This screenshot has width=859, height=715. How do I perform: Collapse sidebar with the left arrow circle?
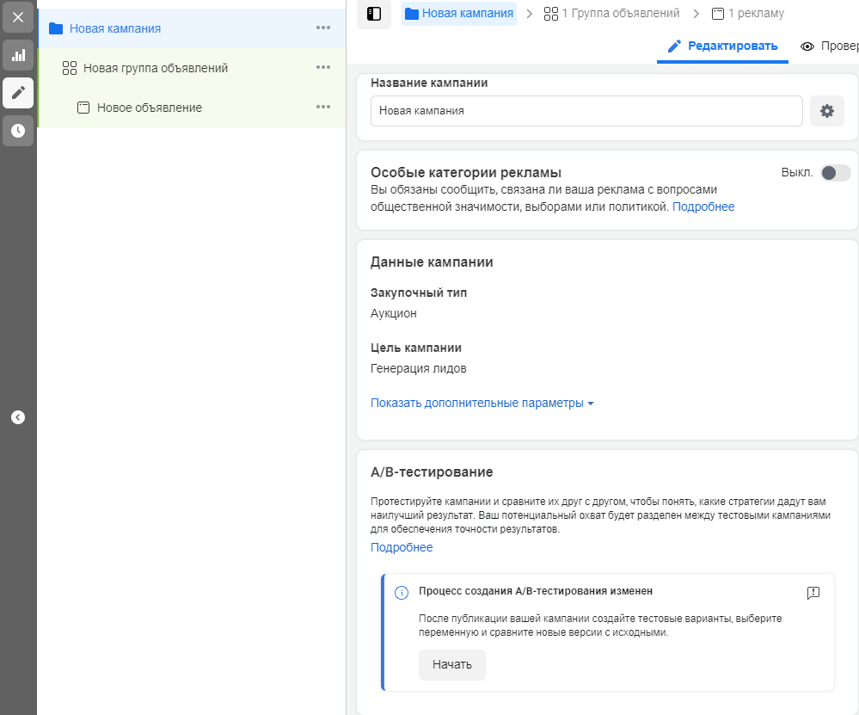18,417
